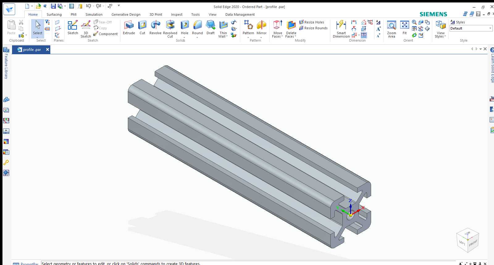Activate the Zoom Area tool

[391, 29]
